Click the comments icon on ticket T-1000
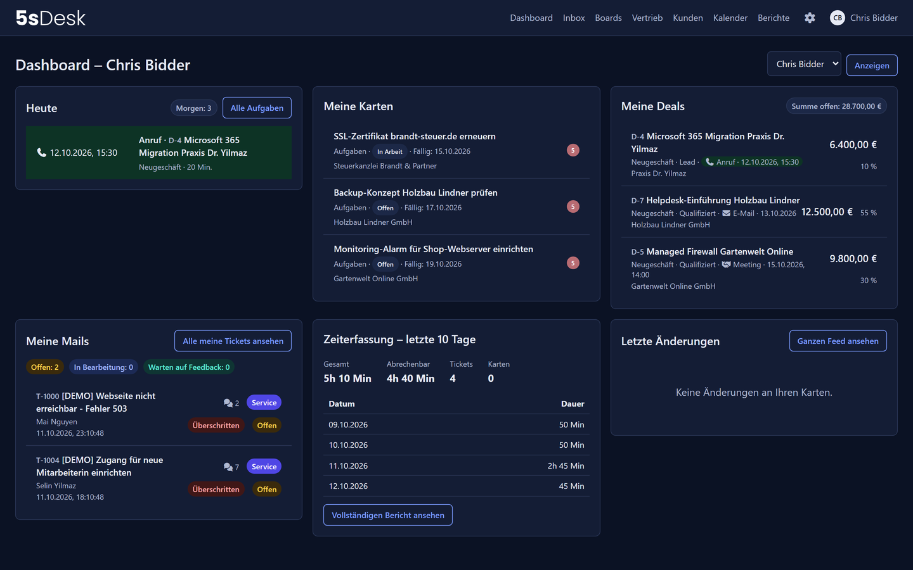The image size is (913, 570). pos(228,403)
